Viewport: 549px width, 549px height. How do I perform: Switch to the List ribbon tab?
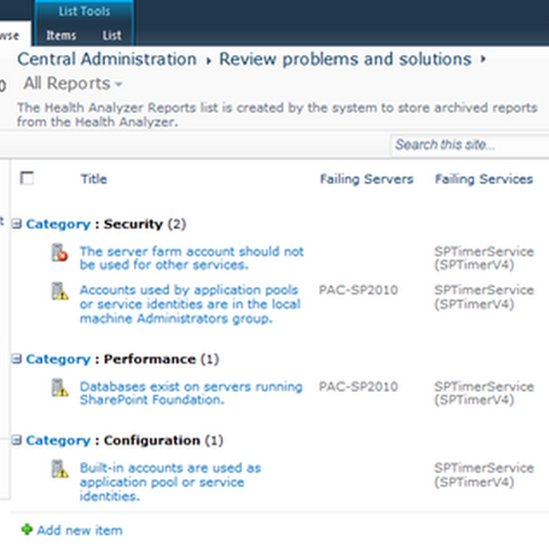pyautogui.click(x=112, y=35)
